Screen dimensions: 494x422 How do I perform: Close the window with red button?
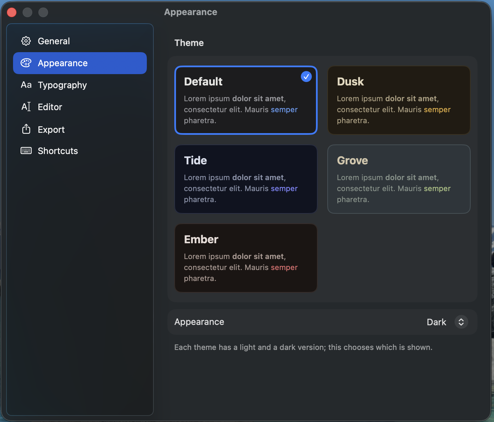[12, 12]
